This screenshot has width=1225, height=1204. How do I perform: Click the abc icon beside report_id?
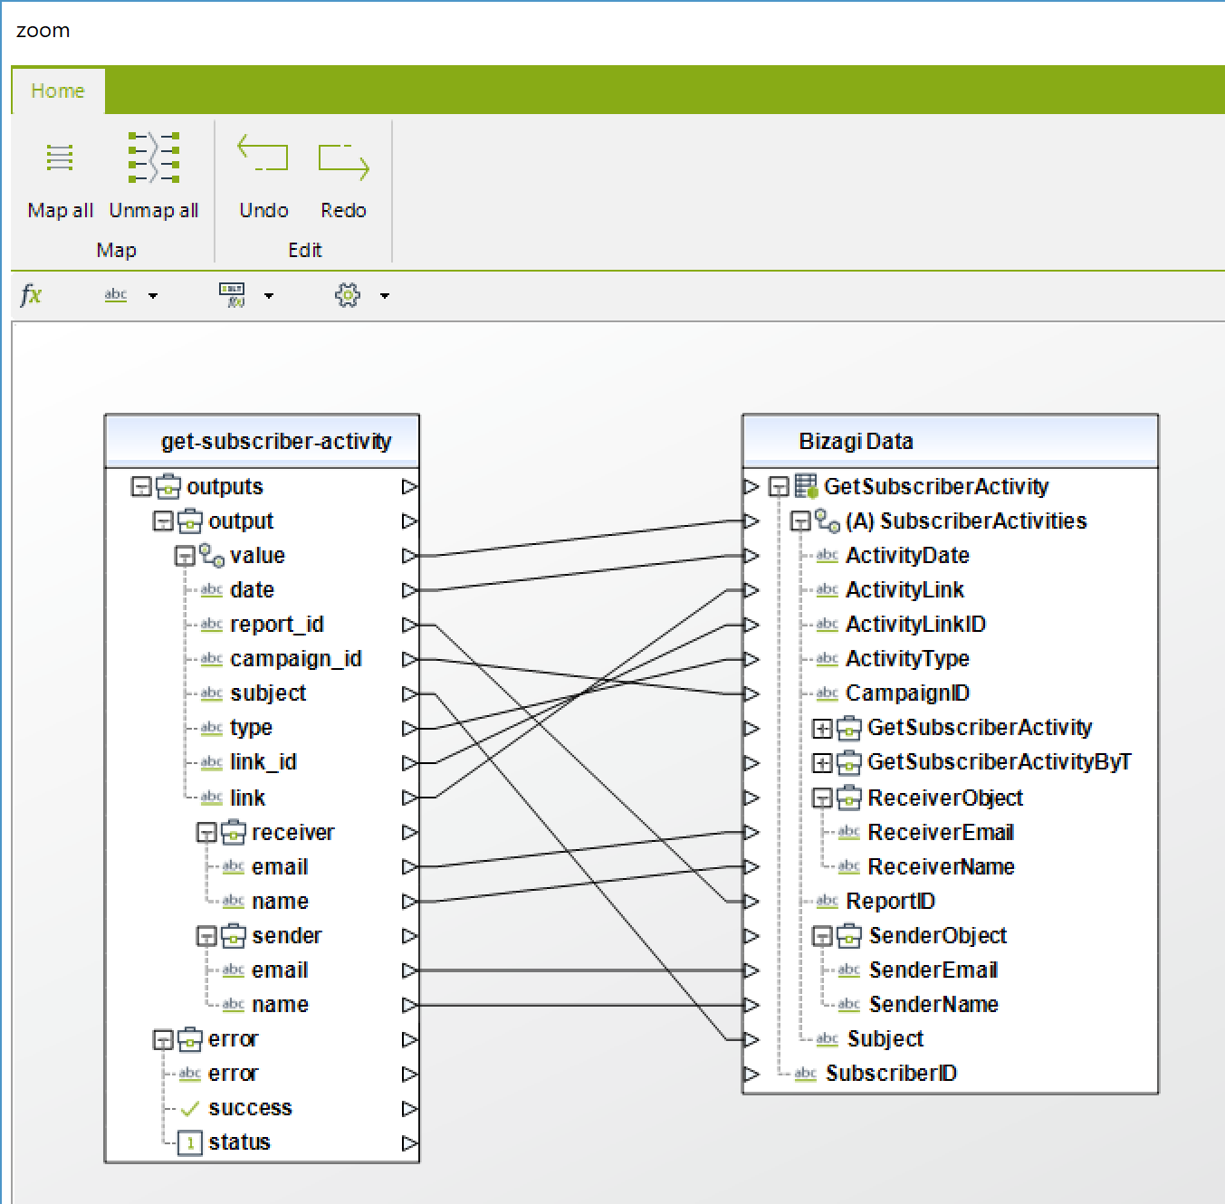(212, 624)
